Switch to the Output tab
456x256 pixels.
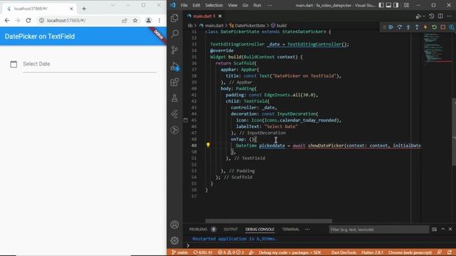pos(231,229)
